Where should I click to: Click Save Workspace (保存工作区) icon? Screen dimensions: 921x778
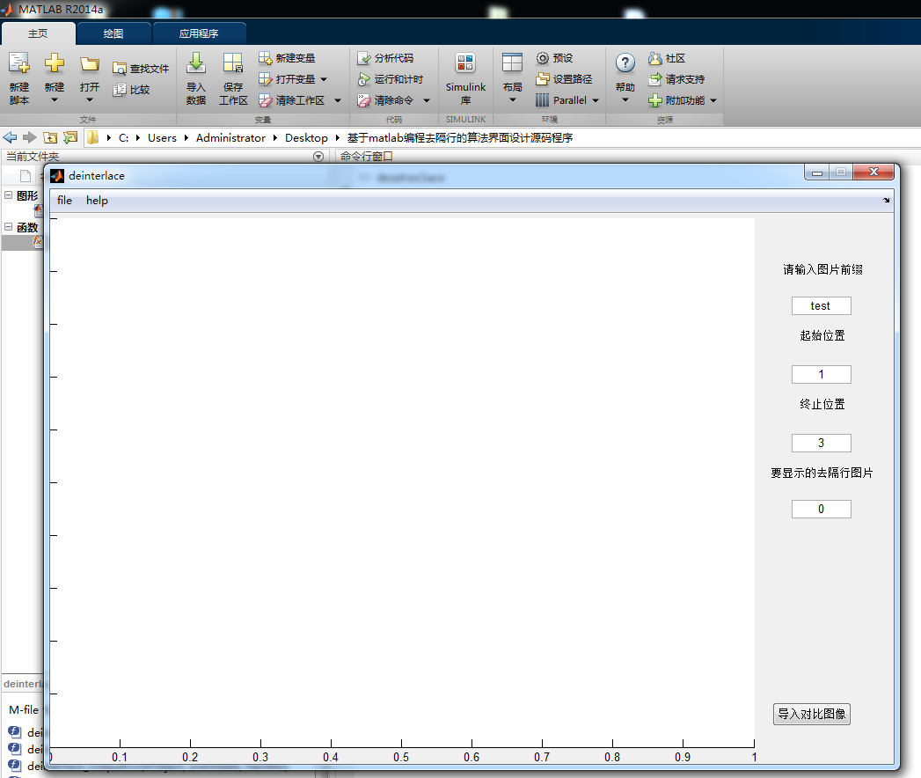pos(232,63)
